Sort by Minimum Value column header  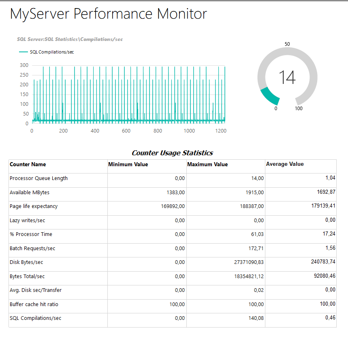[x=128, y=164]
